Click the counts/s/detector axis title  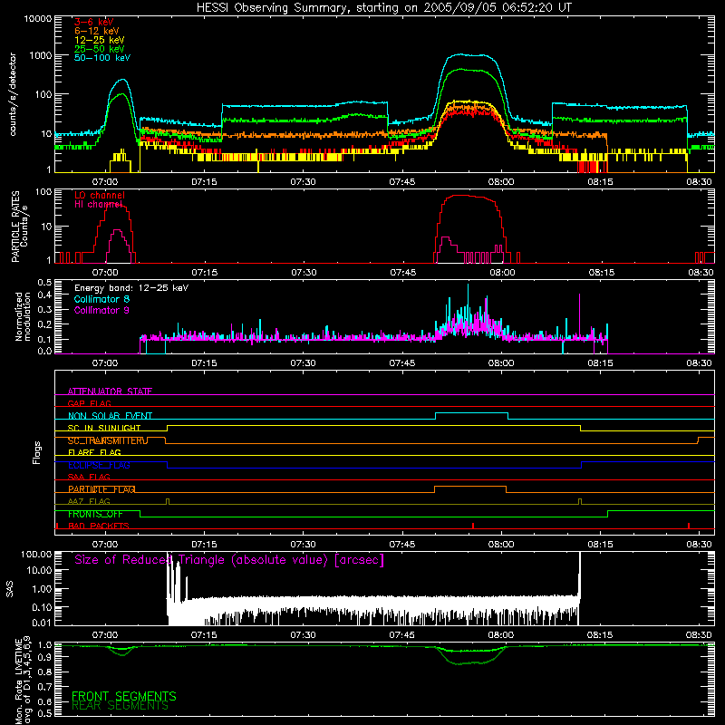pos(13,94)
